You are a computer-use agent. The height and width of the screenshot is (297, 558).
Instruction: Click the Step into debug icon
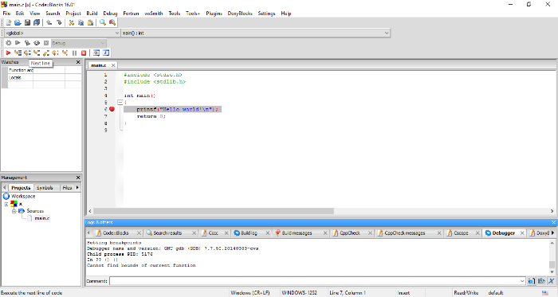[37, 53]
